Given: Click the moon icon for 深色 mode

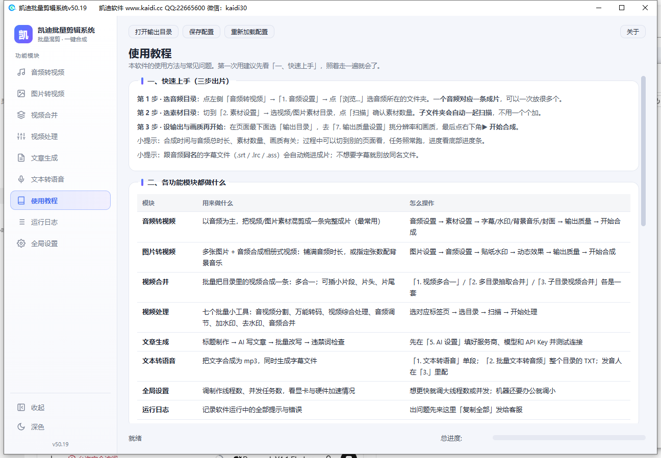Looking at the screenshot, I should (21, 427).
